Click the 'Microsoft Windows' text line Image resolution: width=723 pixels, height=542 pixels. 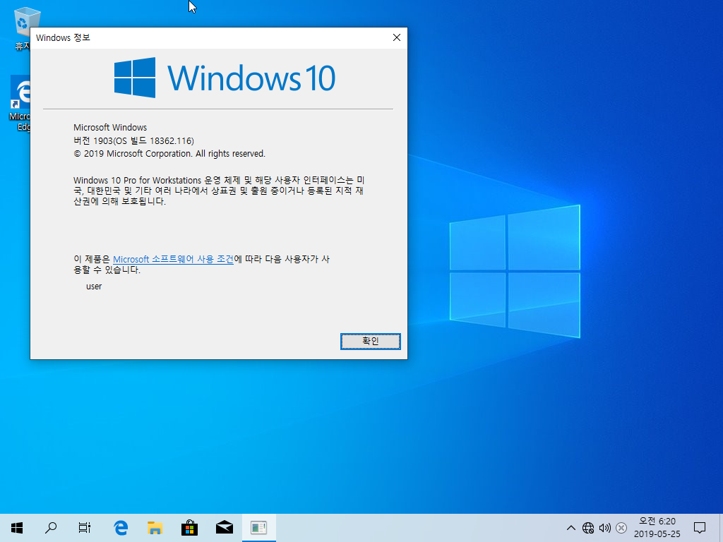[110, 127]
